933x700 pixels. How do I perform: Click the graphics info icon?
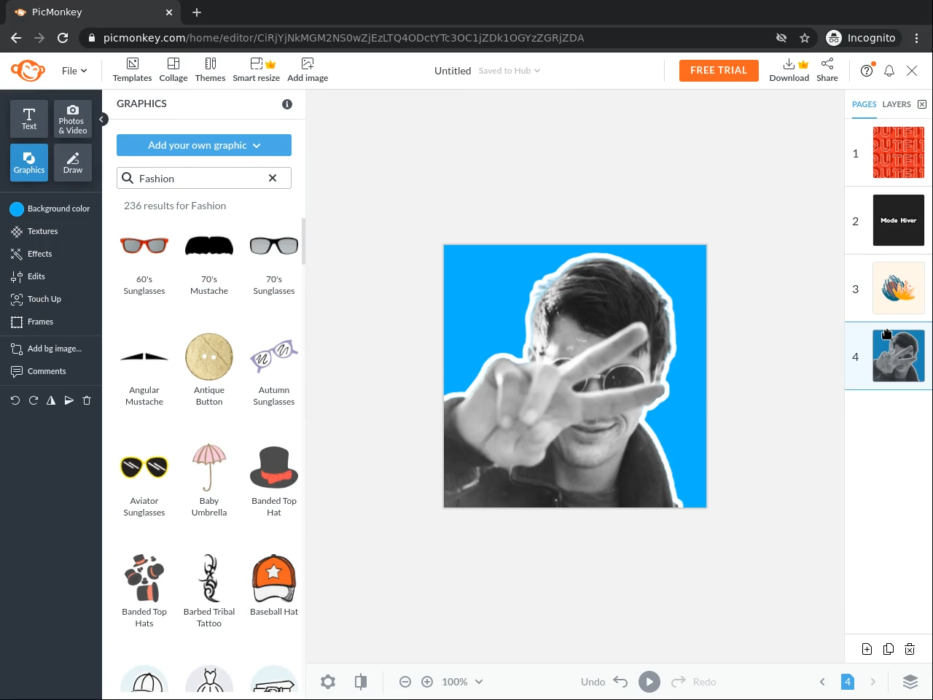pyautogui.click(x=287, y=104)
